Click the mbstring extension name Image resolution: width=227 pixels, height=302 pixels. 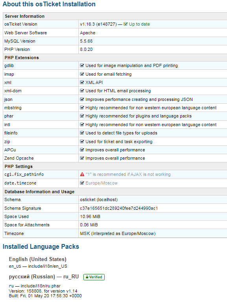point(13,108)
